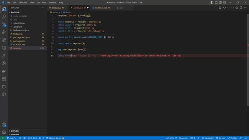Open the Testing flask icon view
Screen dimensions: 249x140
click(x=4, y=55)
